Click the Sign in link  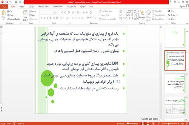[182, 7]
